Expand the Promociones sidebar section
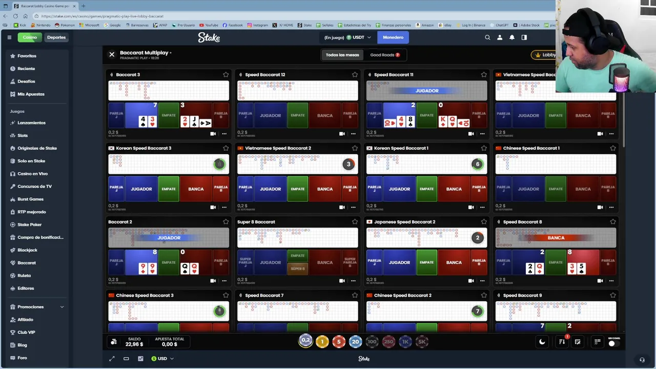The width and height of the screenshot is (656, 369). [x=62, y=307]
